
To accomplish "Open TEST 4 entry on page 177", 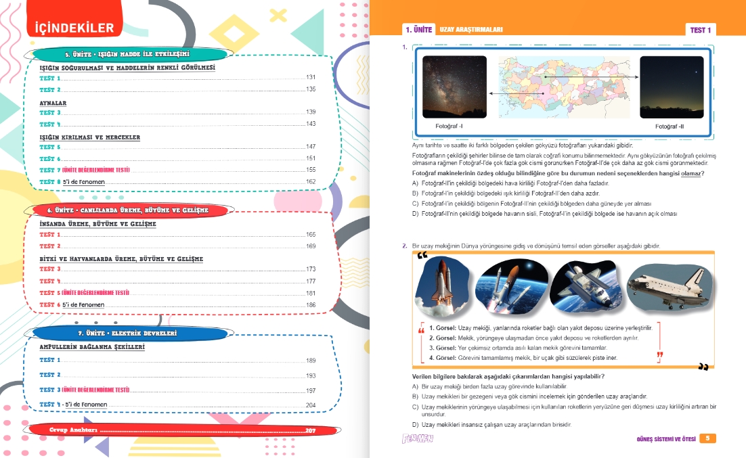I will pyautogui.click(x=177, y=281).
